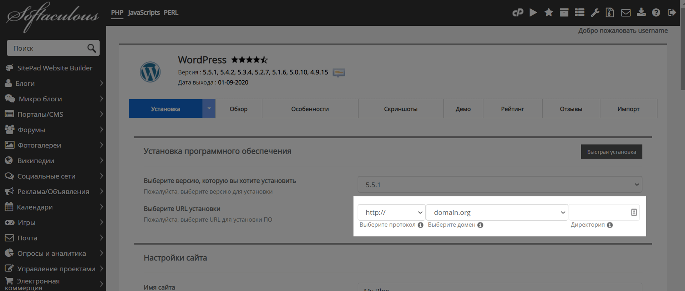The width and height of the screenshot is (685, 291).
Task: Open the domain.org domain dropdown
Action: click(497, 212)
